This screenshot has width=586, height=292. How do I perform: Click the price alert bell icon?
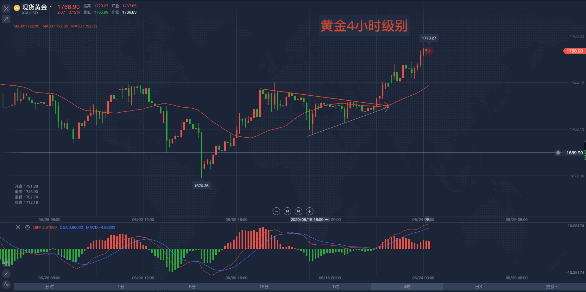(558, 153)
